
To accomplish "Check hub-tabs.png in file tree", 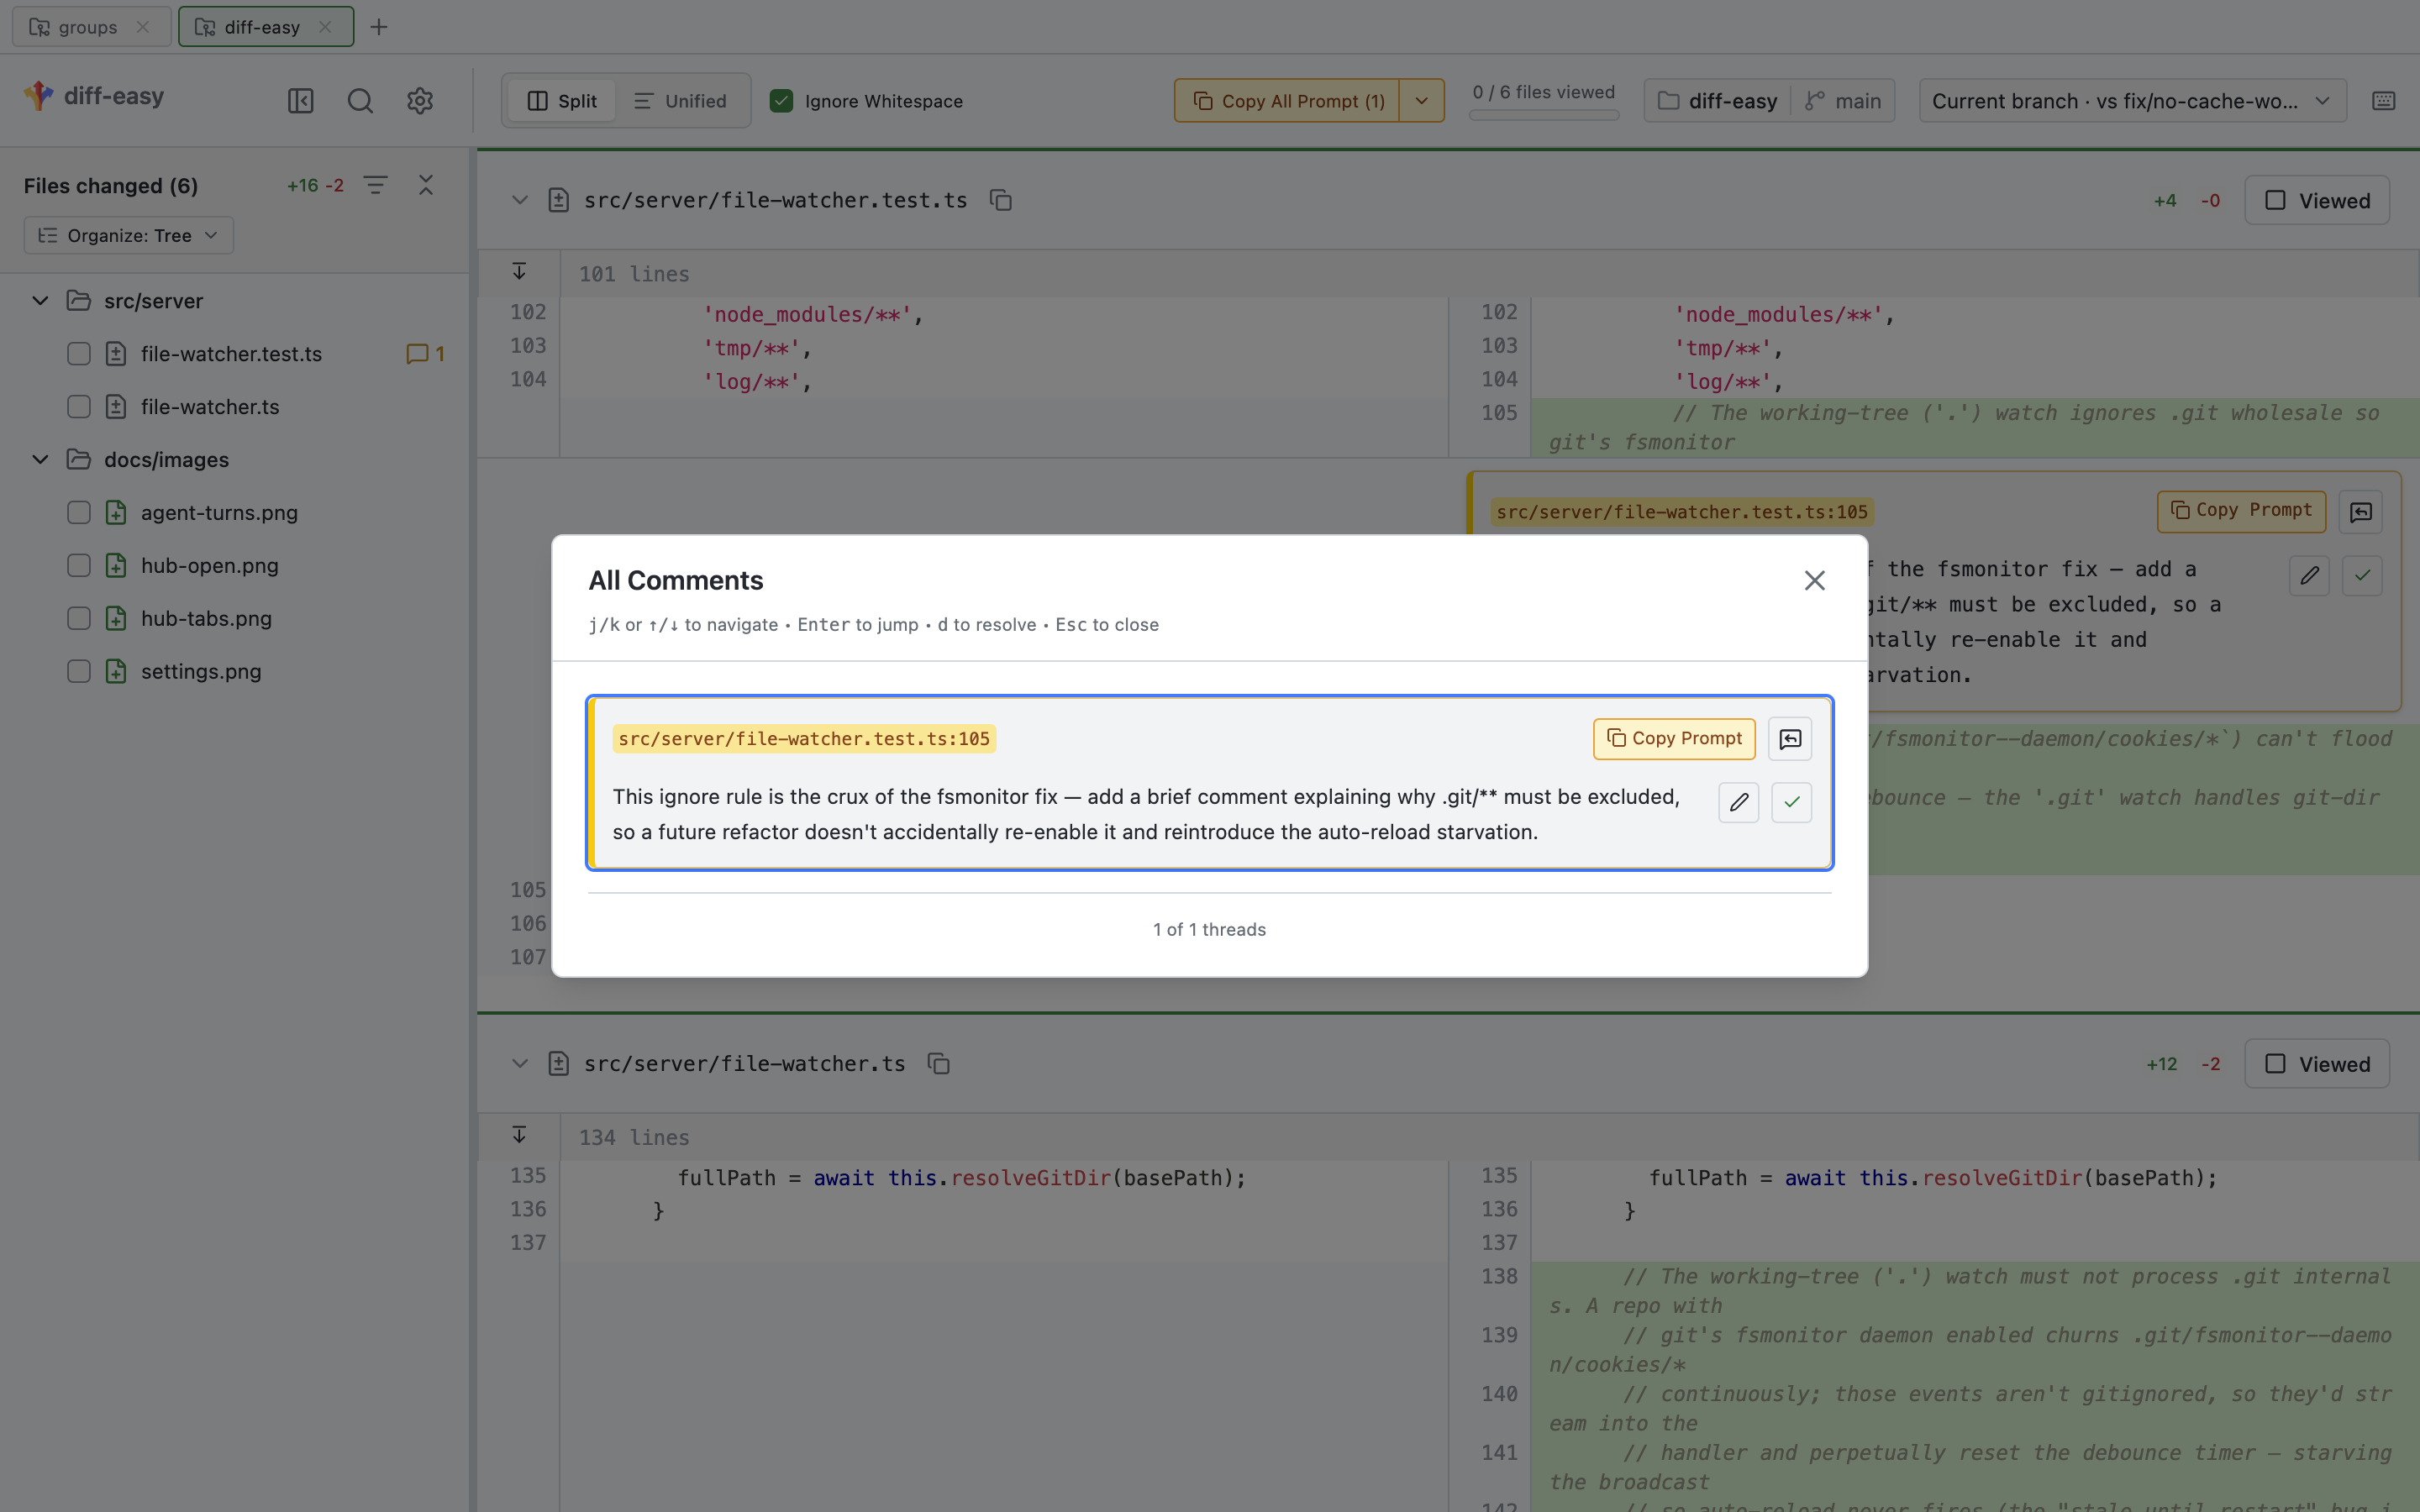I will point(79,619).
